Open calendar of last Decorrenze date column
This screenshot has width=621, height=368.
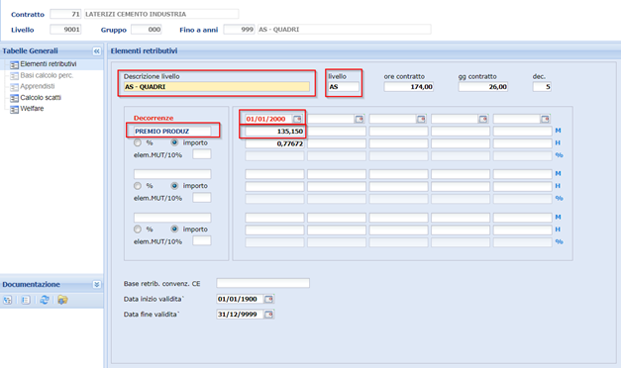[545, 119]
